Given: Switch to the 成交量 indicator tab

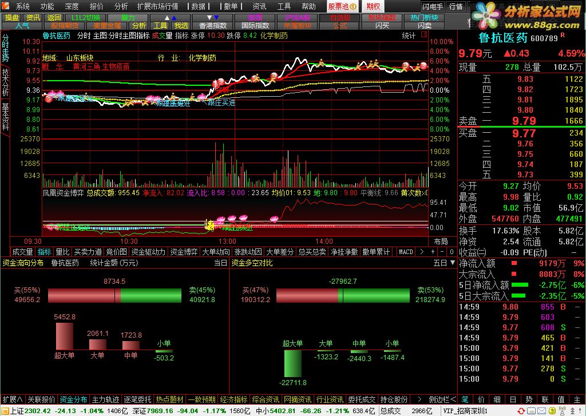Looking at the screenshot, I should pyautogui.click(x=22, y=252).
